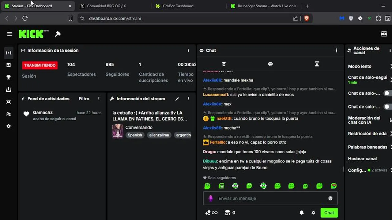Open the hamburger menu beside Kick logo
Image resolution: width=392 pixels, height=220 pixels.
(10, 34)
